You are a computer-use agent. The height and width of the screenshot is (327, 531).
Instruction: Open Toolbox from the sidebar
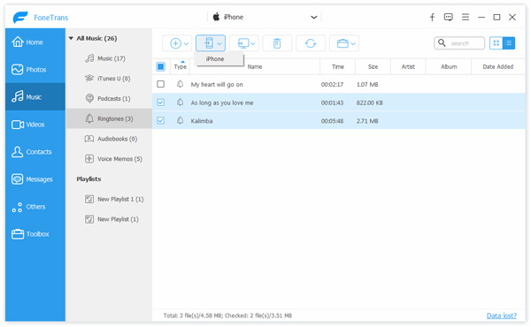pyautogui.click(x=35, y=234)
